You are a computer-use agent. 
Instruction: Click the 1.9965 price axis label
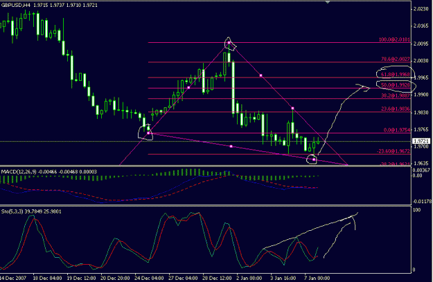click(421, 77)
